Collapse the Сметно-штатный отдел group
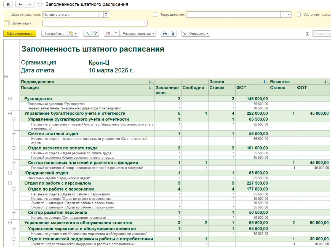 click(x=14, y=133)
